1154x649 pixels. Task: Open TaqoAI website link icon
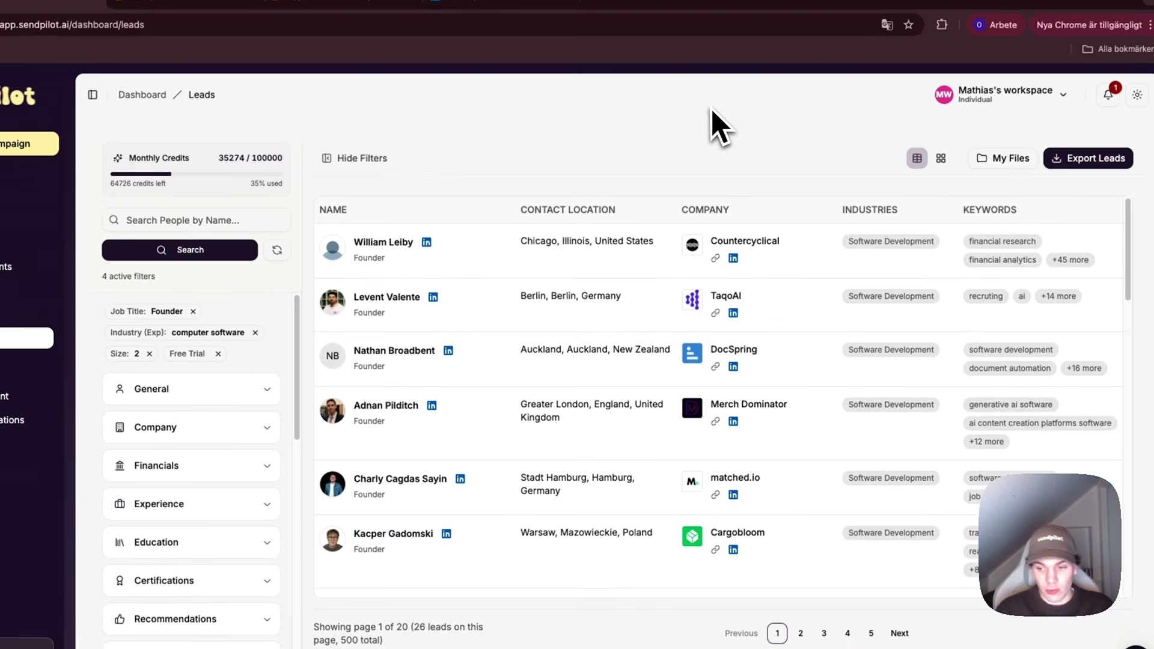[715, 313]
